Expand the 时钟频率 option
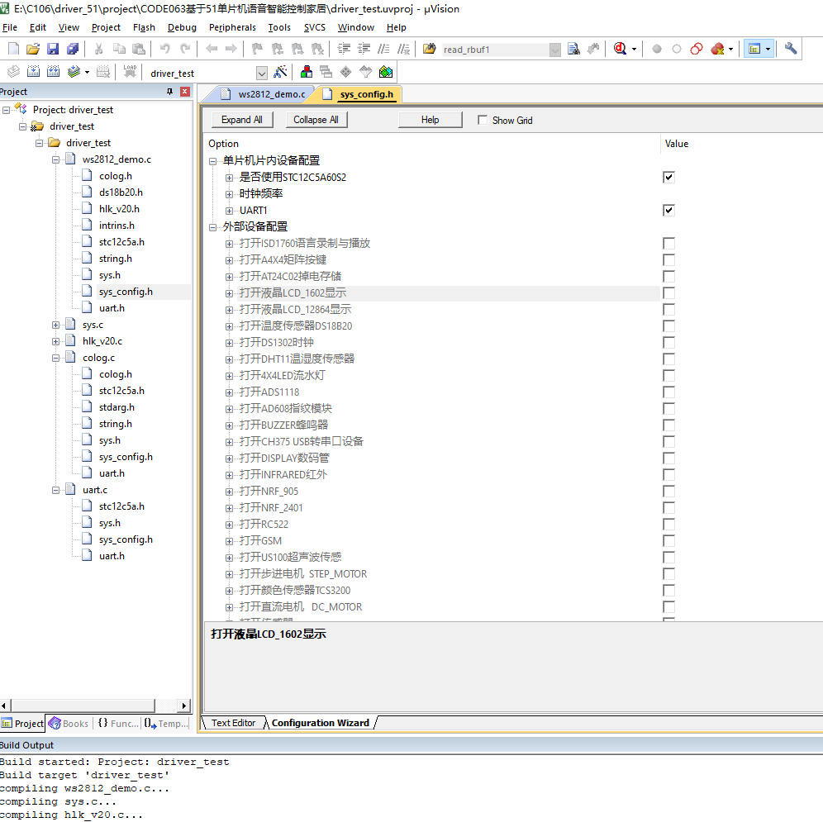This screenshot has height=822, width=823. (x=229, y=194)
